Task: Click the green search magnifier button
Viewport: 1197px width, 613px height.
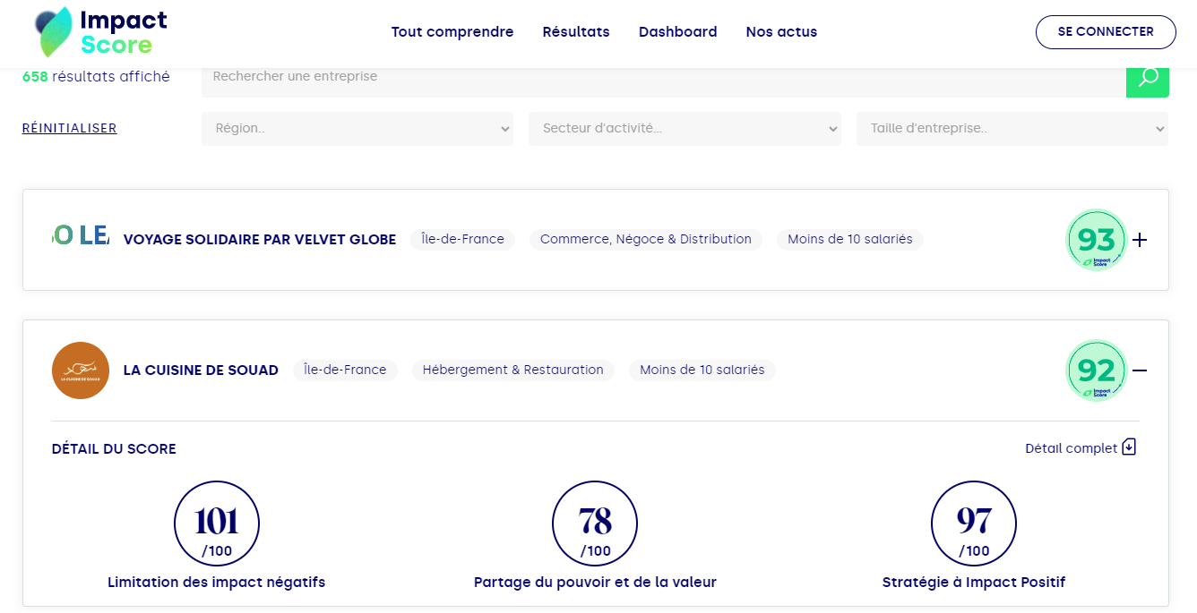Action: (1148, 78)
